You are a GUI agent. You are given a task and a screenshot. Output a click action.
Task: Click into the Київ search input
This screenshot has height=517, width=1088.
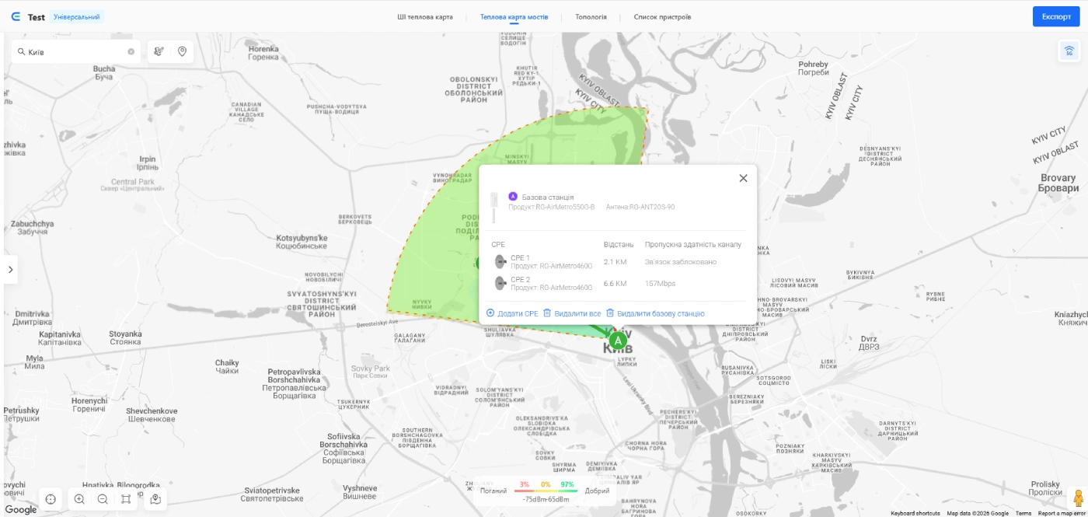click(76, 52)
